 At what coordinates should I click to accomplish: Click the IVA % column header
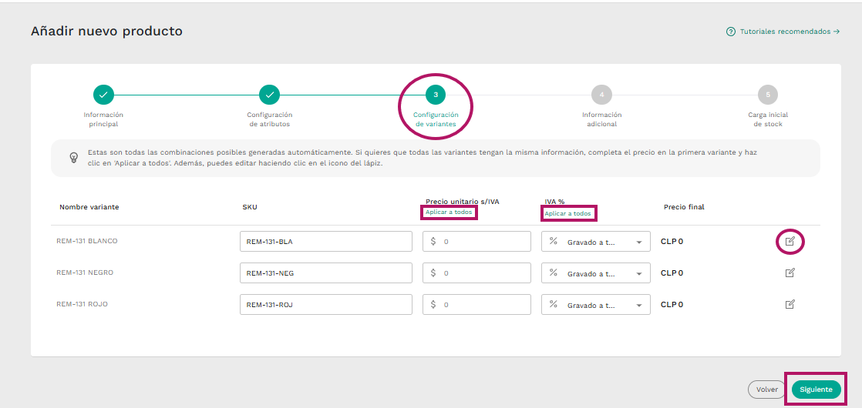554,202
